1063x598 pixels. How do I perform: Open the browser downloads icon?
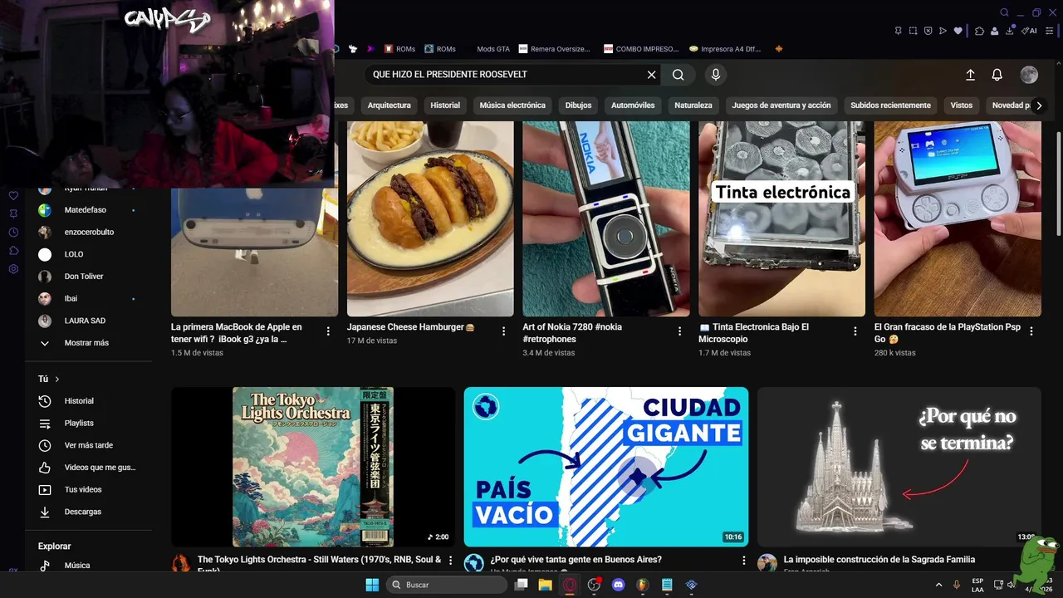pos(1011,31)
